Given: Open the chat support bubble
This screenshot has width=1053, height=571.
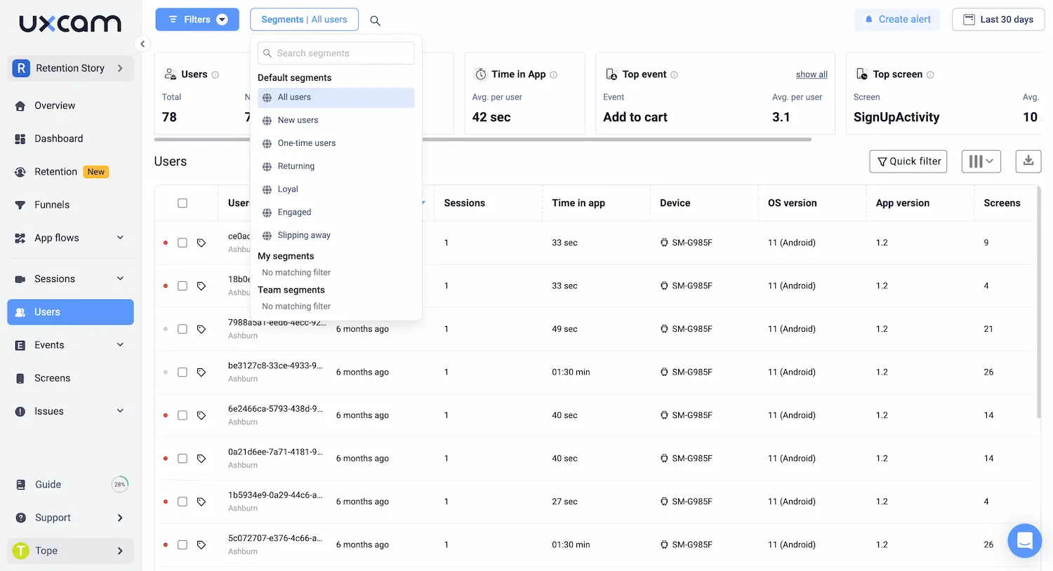Looking at the screenshot, I should coord(1025,541).
